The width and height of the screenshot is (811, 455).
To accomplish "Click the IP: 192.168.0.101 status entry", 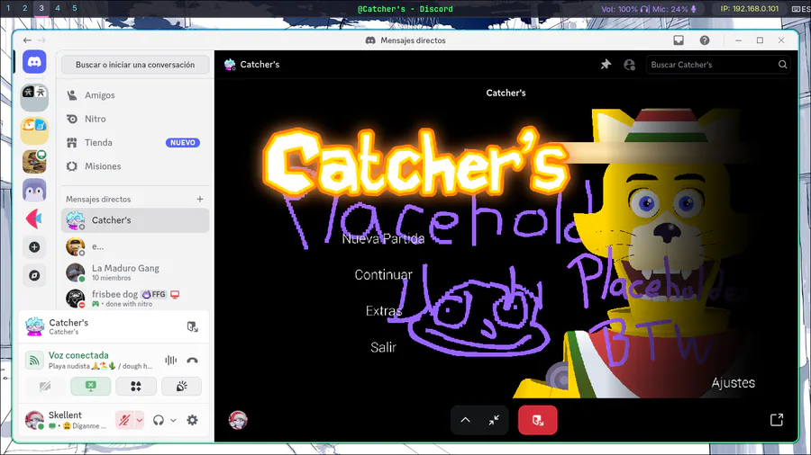I will tap(750, 9).
